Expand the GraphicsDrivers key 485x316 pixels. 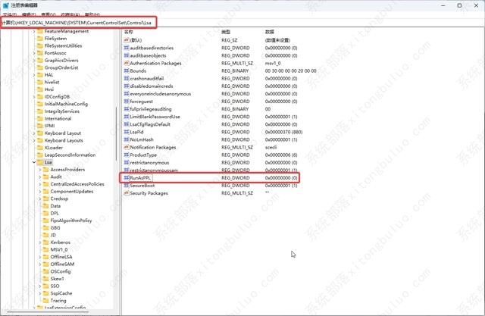[34, 61]
